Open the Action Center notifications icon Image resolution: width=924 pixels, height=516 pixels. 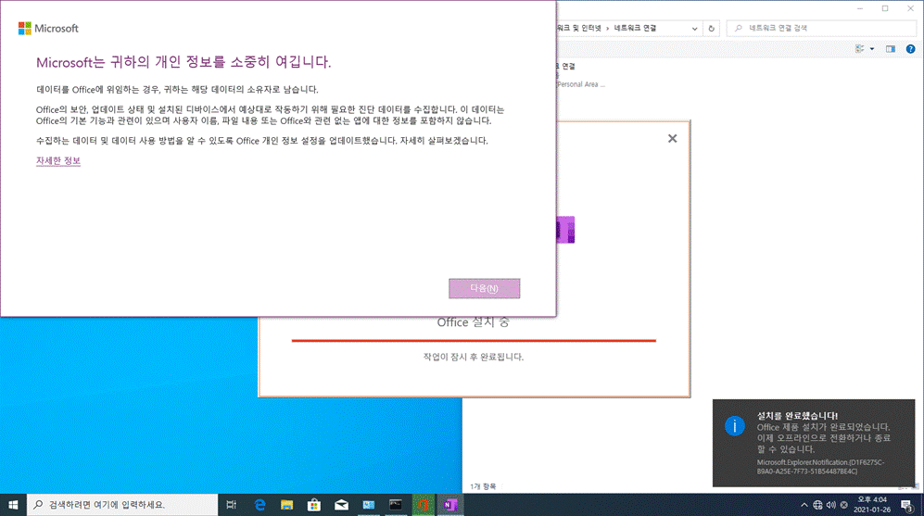[x=907, y=505]
